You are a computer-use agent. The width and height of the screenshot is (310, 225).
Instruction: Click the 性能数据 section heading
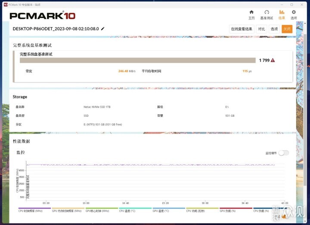pyautogui.click(x=22, y=141)
